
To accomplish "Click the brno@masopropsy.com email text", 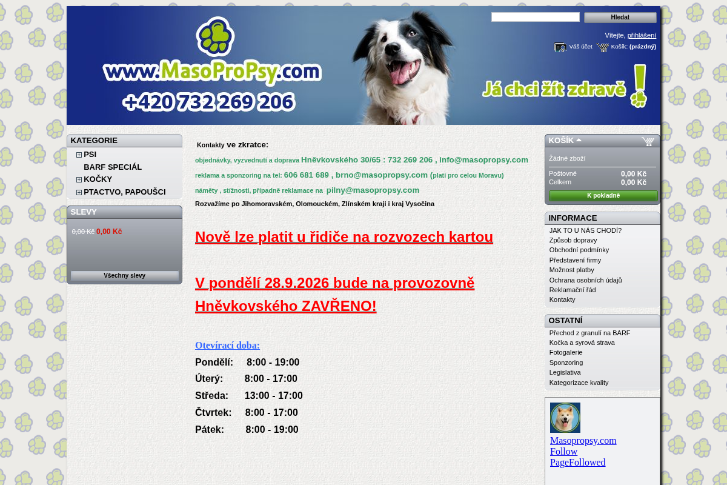I will [382, 175].
